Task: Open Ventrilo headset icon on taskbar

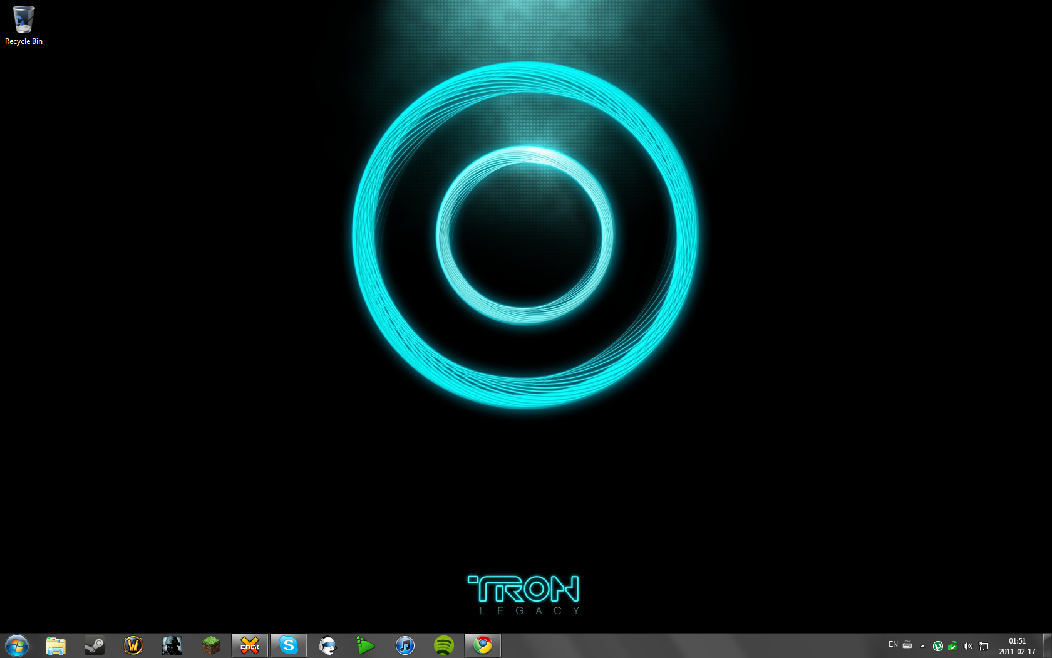Action: (x=327, y=645)
